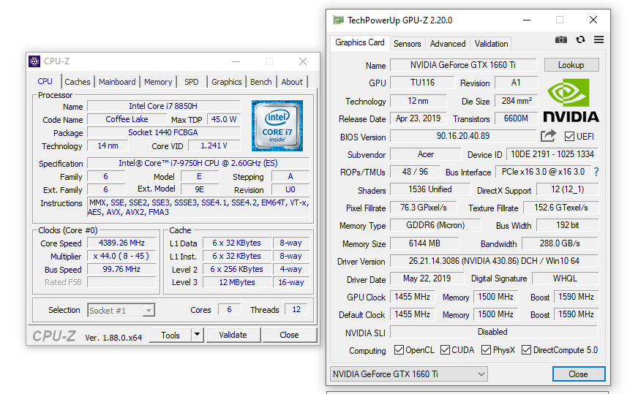Open the Socket #1 selection dropdown

click(x=121, y=311)
